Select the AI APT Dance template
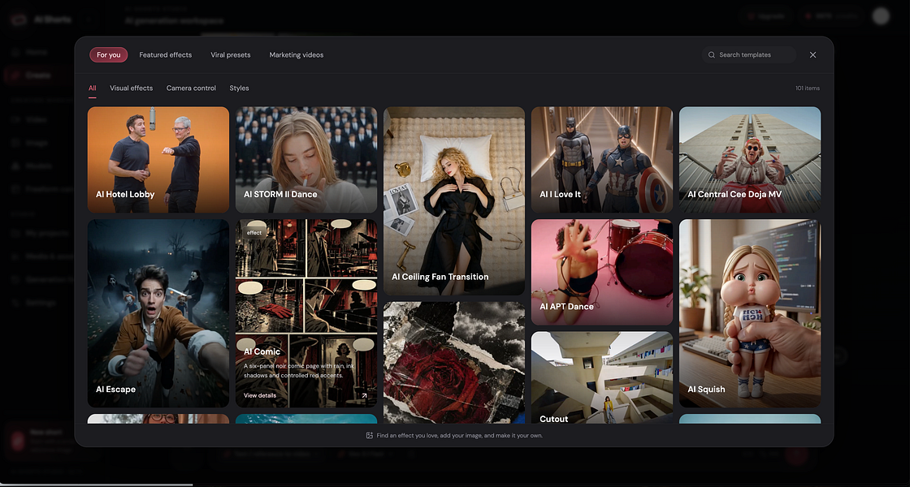910x487 pixels. [602, 272]
